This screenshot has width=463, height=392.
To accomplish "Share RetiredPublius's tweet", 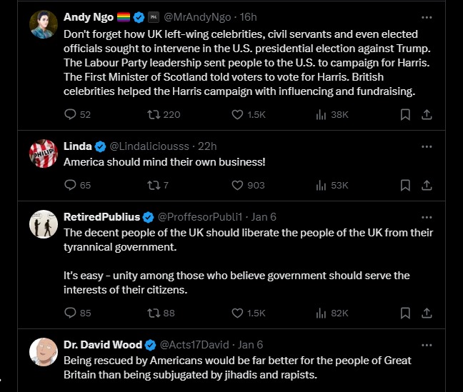I will 427,313.
